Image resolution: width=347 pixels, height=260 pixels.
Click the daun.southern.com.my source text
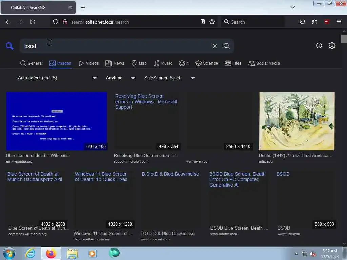coord(91,239)
